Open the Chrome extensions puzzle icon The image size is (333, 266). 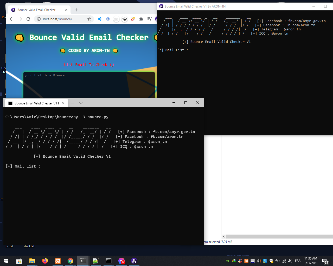pyautogui.click(x=141, y=19)
